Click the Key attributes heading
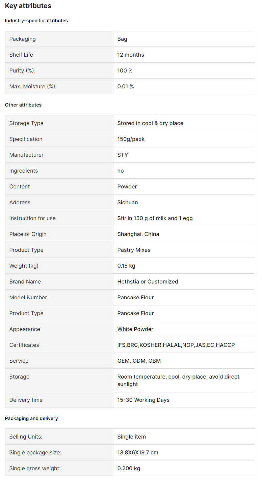This screenshot has height=480, width=262. point(28,6)
